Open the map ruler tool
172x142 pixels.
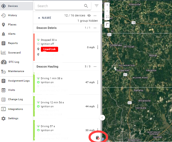click(107, 25)
